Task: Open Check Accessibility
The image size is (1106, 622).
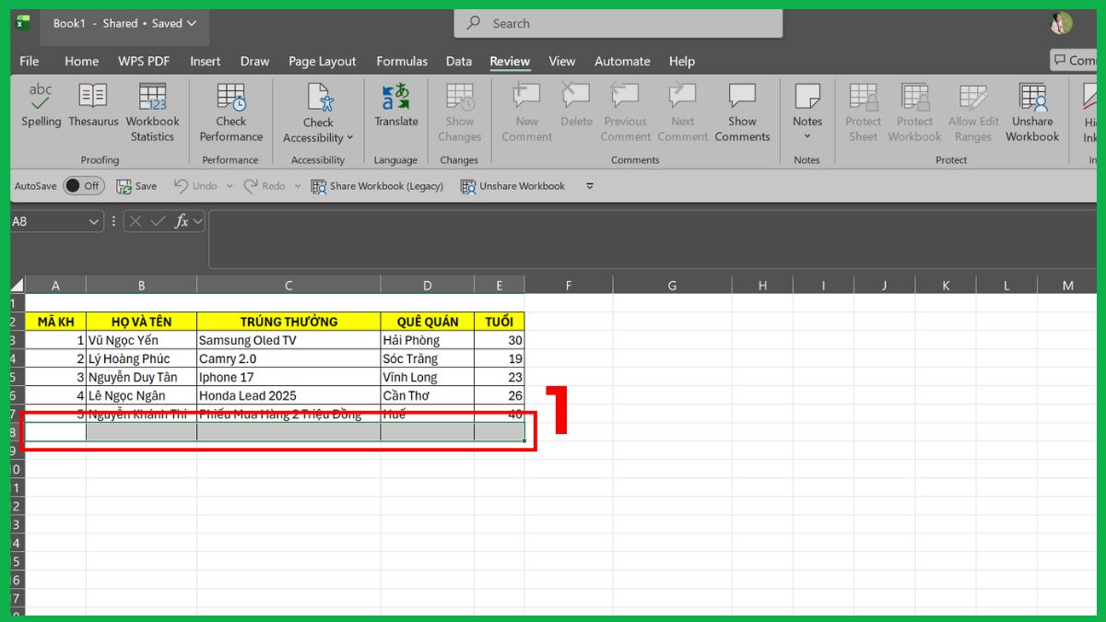Action: click(x=318, y=103)
